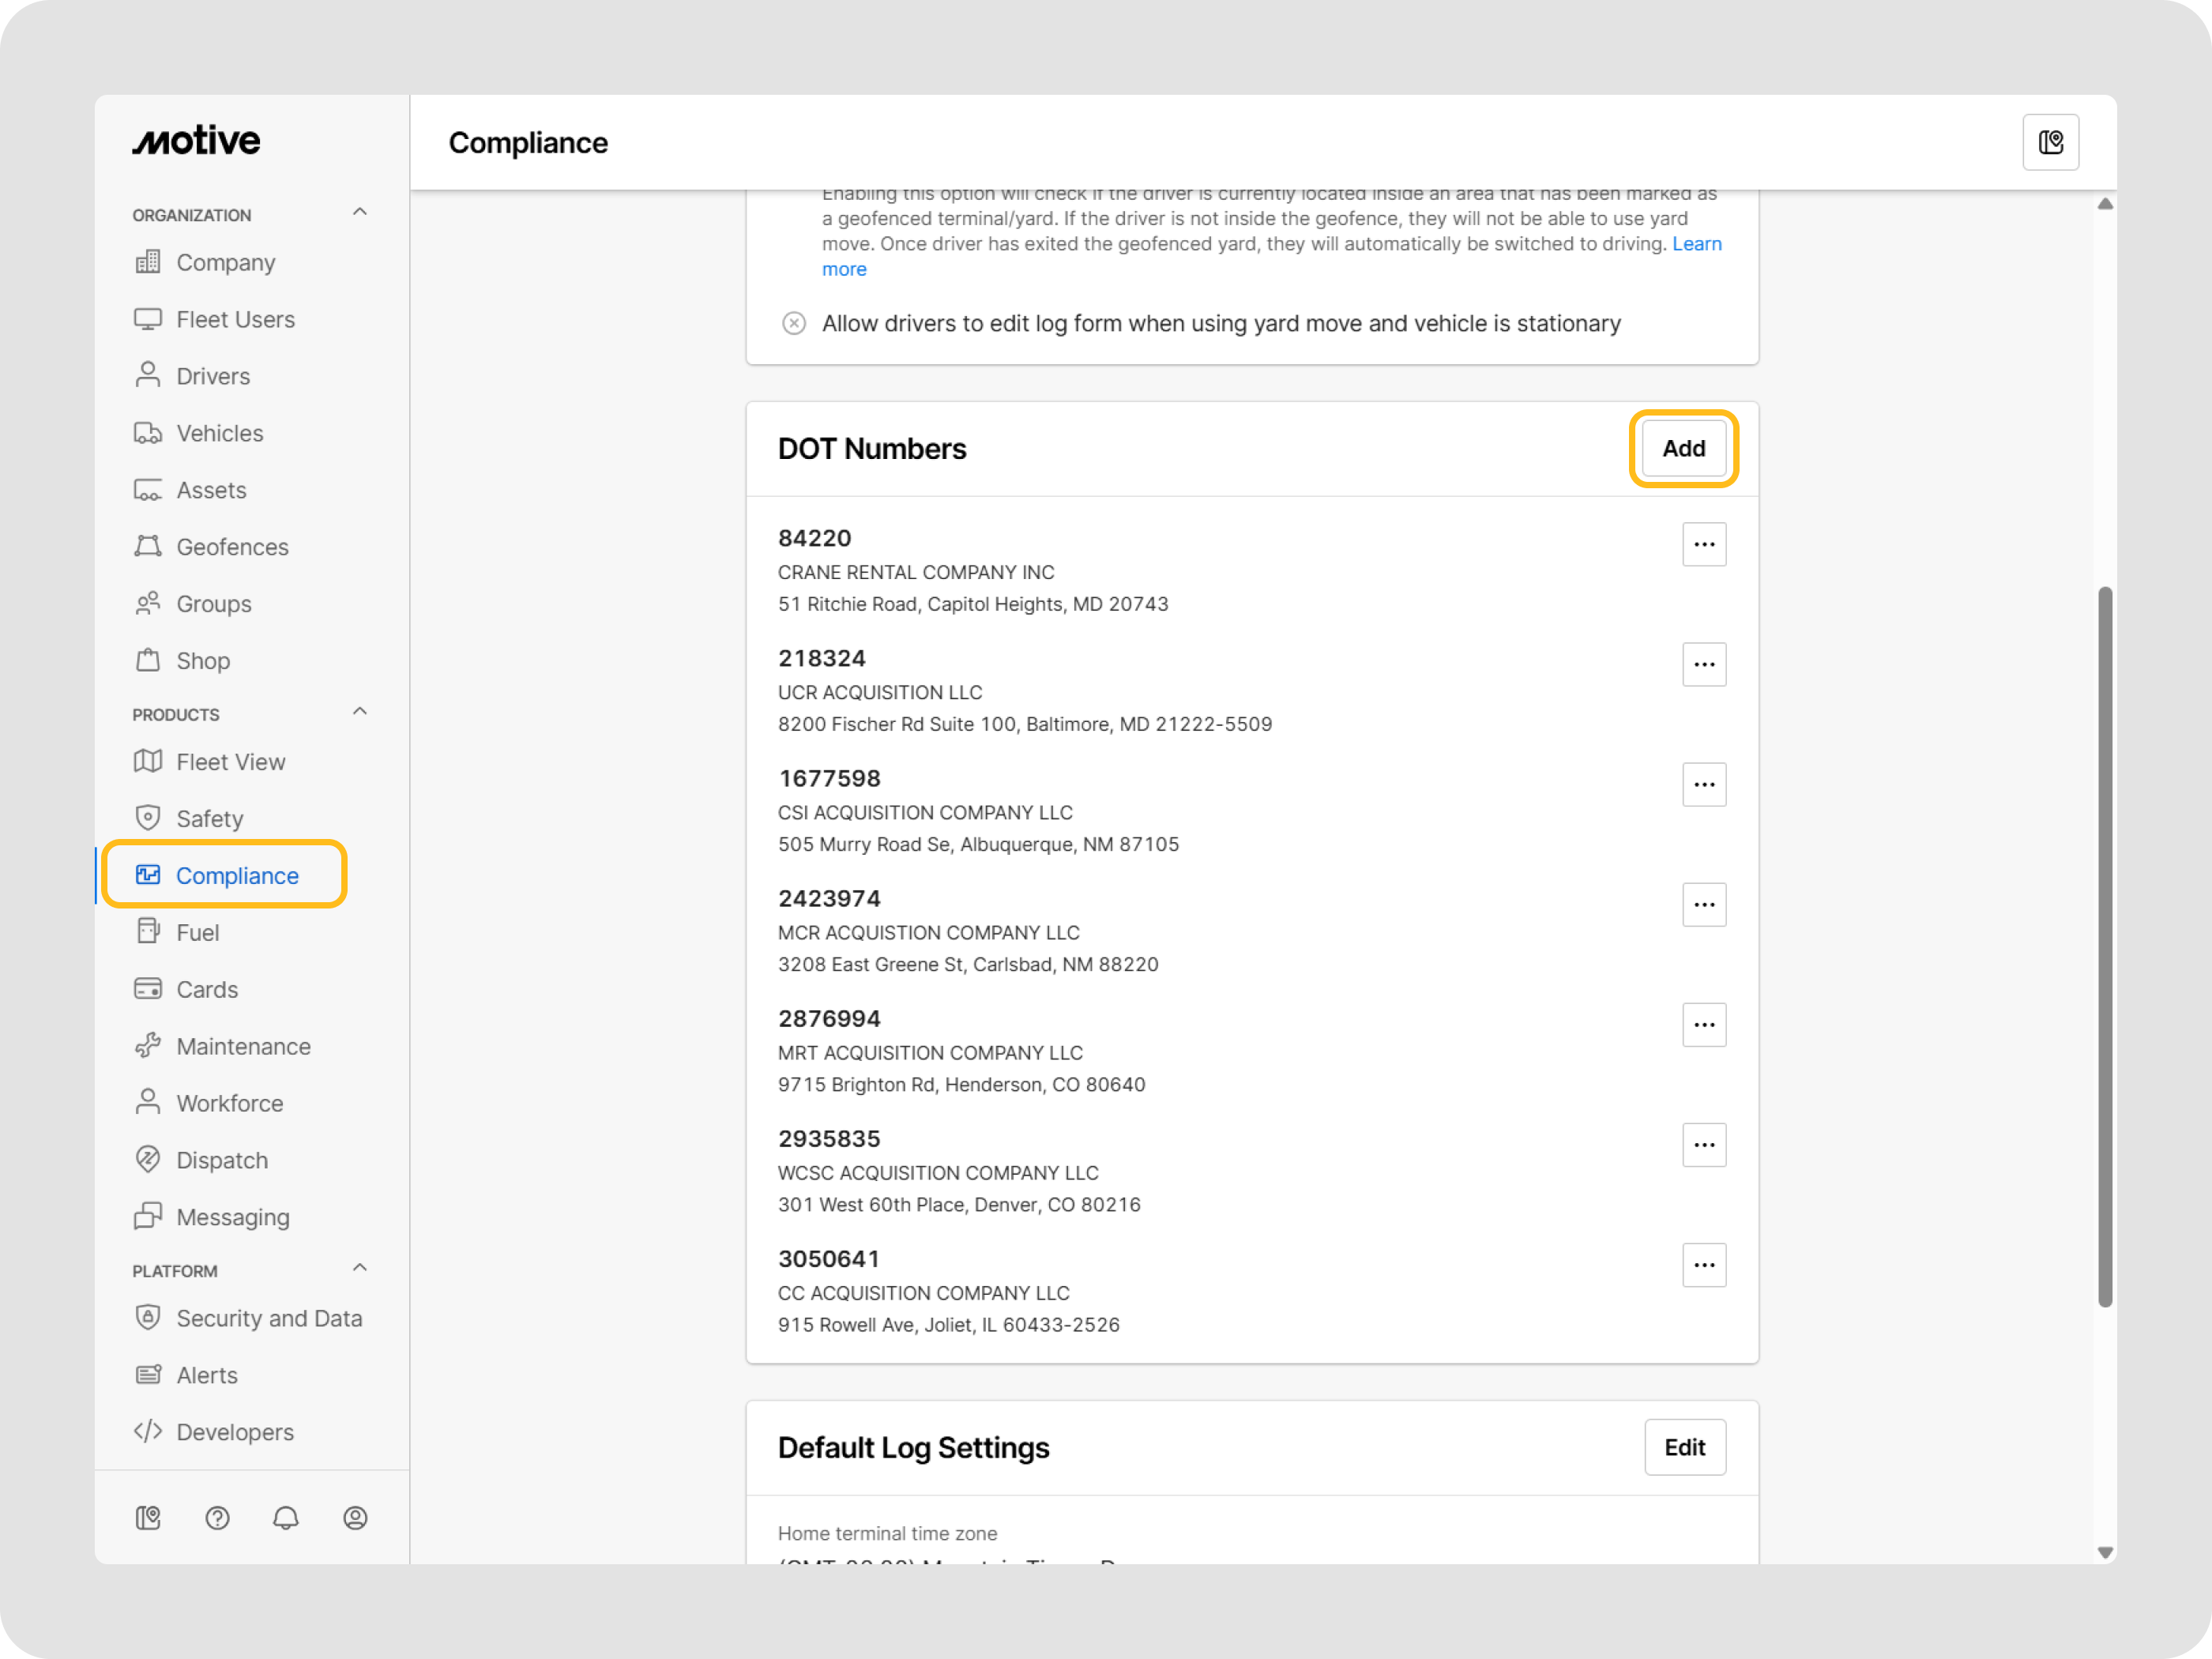The width and height of the screenshot is (2212, 1659).
Task: Edit Default Log Settings
Action: (1684, 1447)
